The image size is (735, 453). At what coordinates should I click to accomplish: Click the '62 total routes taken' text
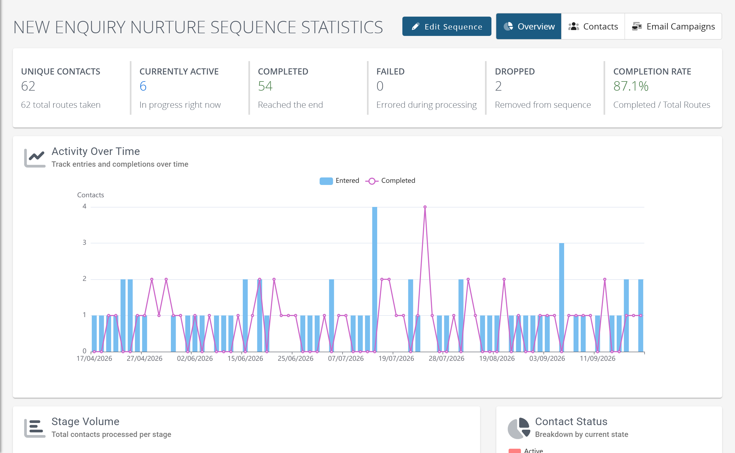click(x=61, y=105)
